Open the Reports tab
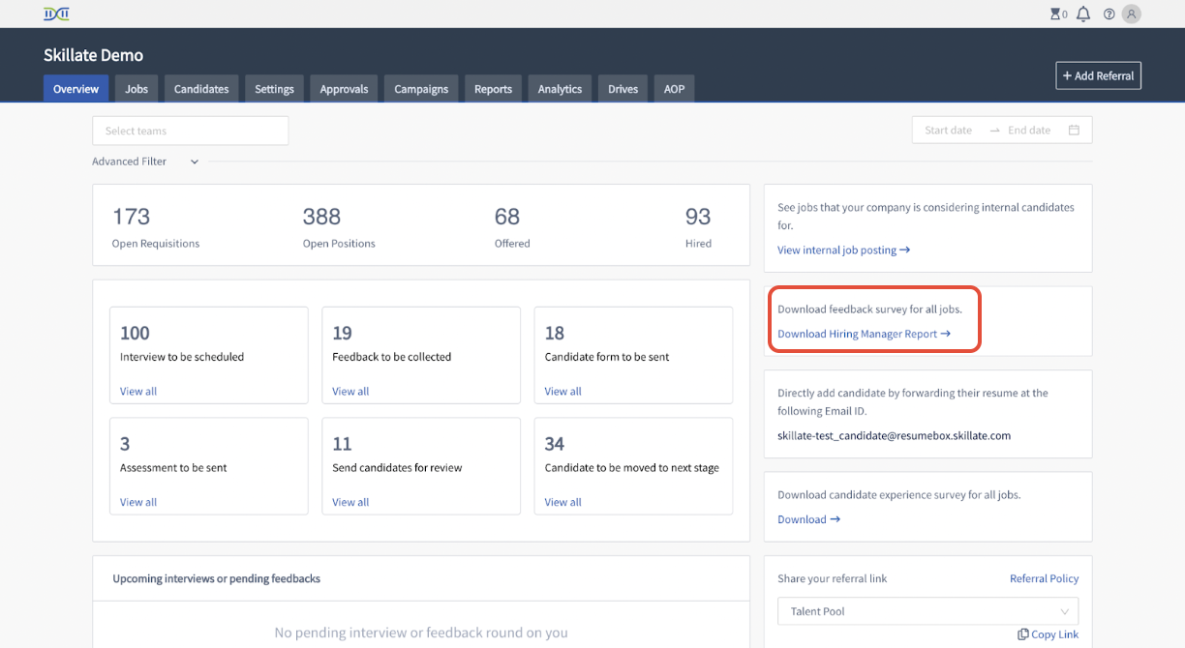Screen dimensions: 1185x648 click(493, 88)
